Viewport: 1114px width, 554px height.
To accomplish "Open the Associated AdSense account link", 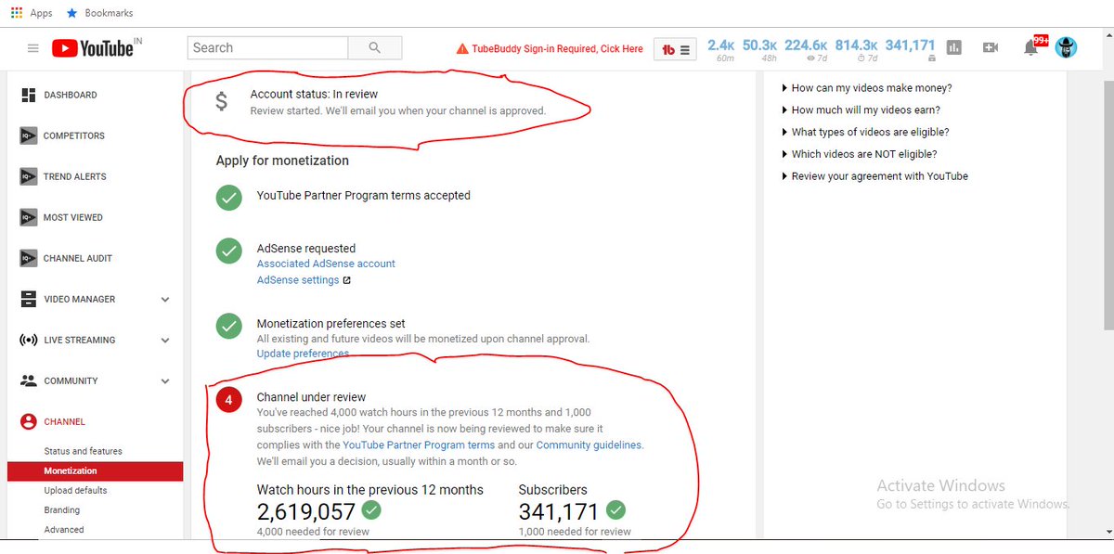I will pyautogui.click(x=326, y=264).
